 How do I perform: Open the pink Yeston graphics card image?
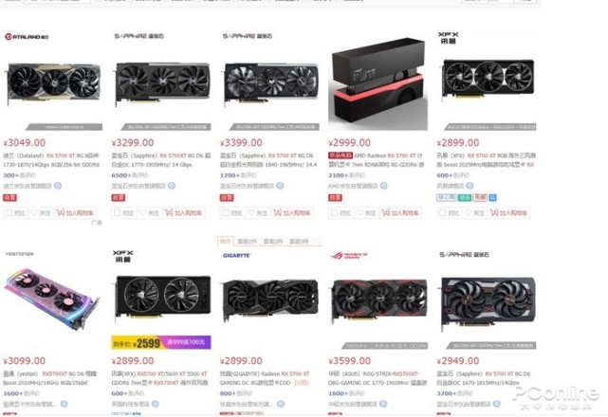coord(52,299)
